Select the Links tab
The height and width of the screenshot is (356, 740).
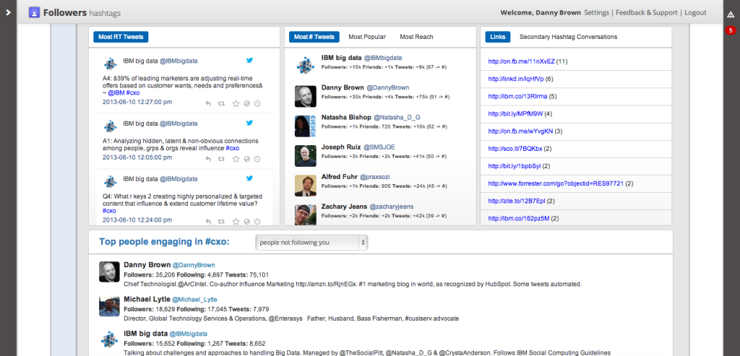coord(497,37)
